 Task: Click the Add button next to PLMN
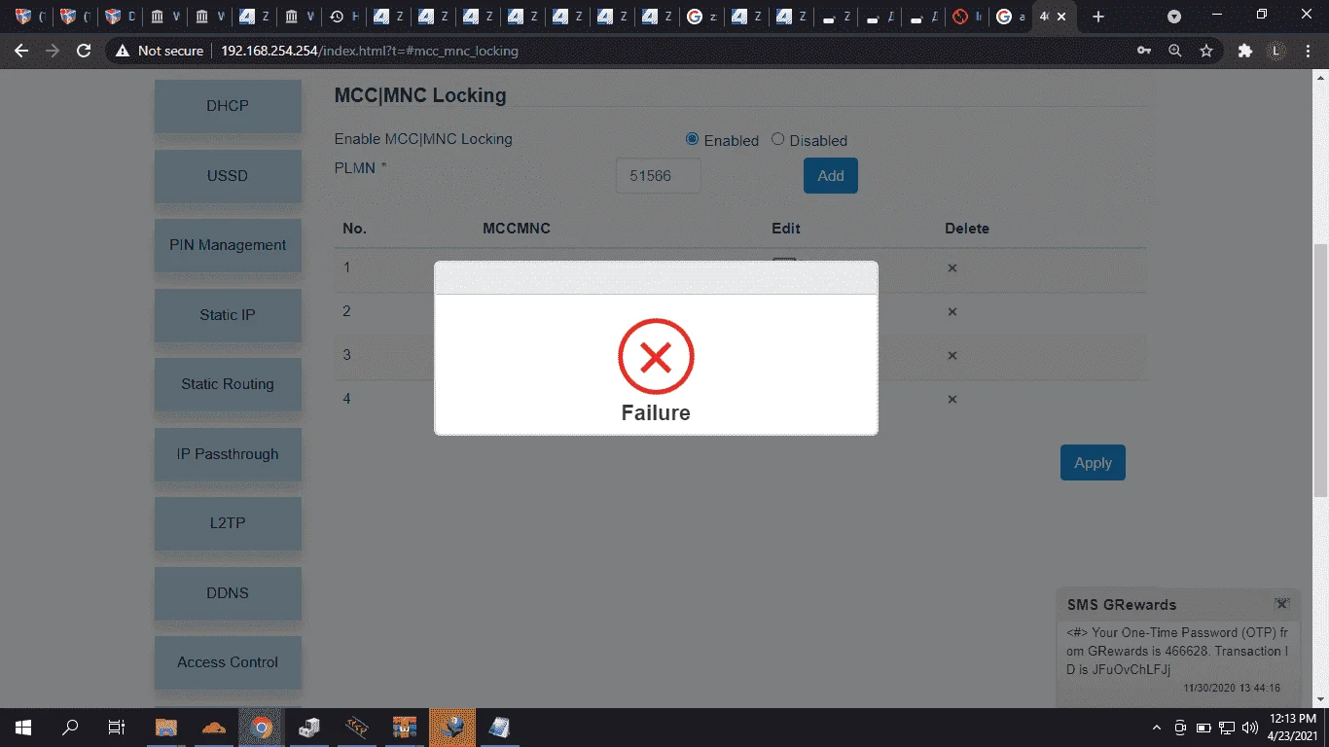point(831,176)
